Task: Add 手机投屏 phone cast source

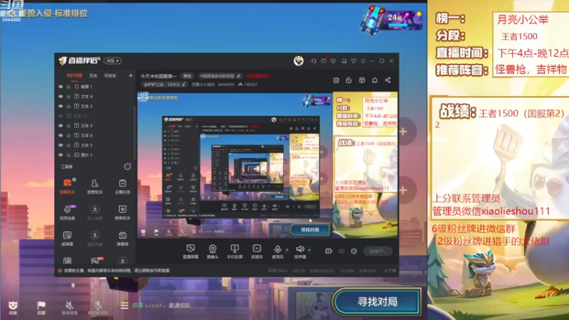Action: coord(235,251)
